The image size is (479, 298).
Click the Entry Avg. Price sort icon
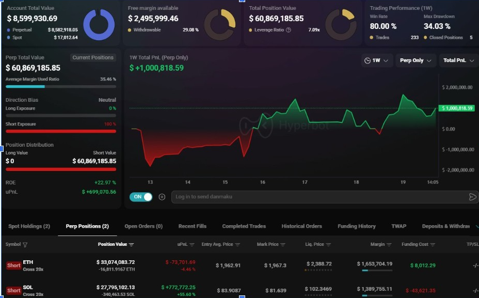[237, 244]
